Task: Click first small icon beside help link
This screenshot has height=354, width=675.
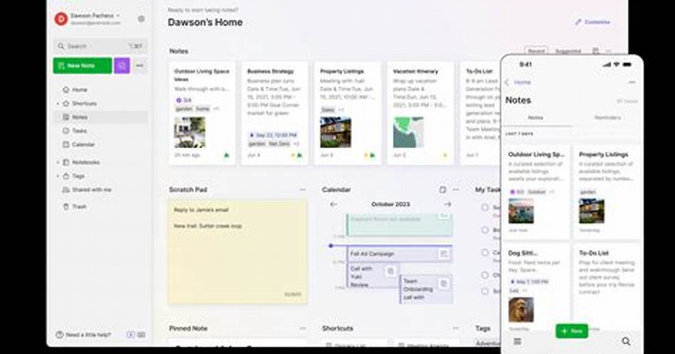Action: pyautogui.click(x=130, y=335)
